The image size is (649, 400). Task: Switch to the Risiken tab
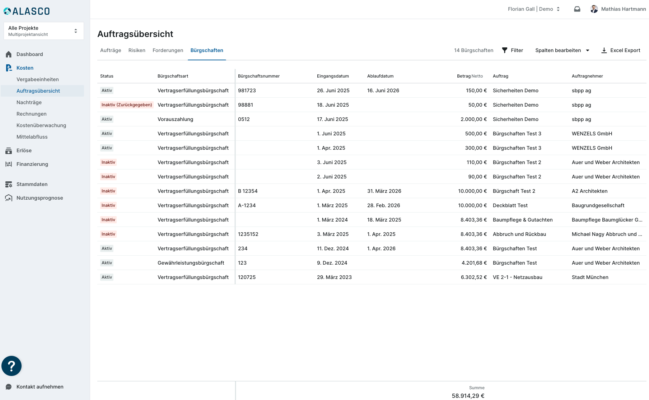(137, 50)
